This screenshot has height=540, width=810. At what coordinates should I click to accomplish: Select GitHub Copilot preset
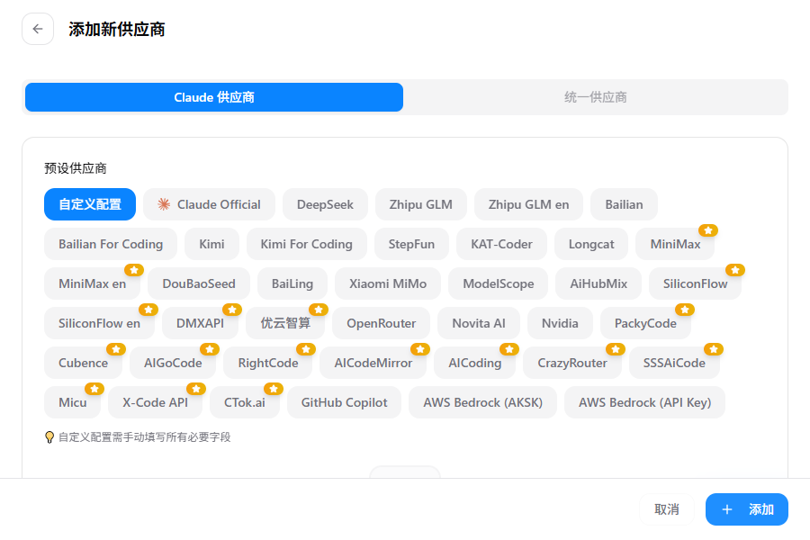pyautogui.click(x=344, y=402)
